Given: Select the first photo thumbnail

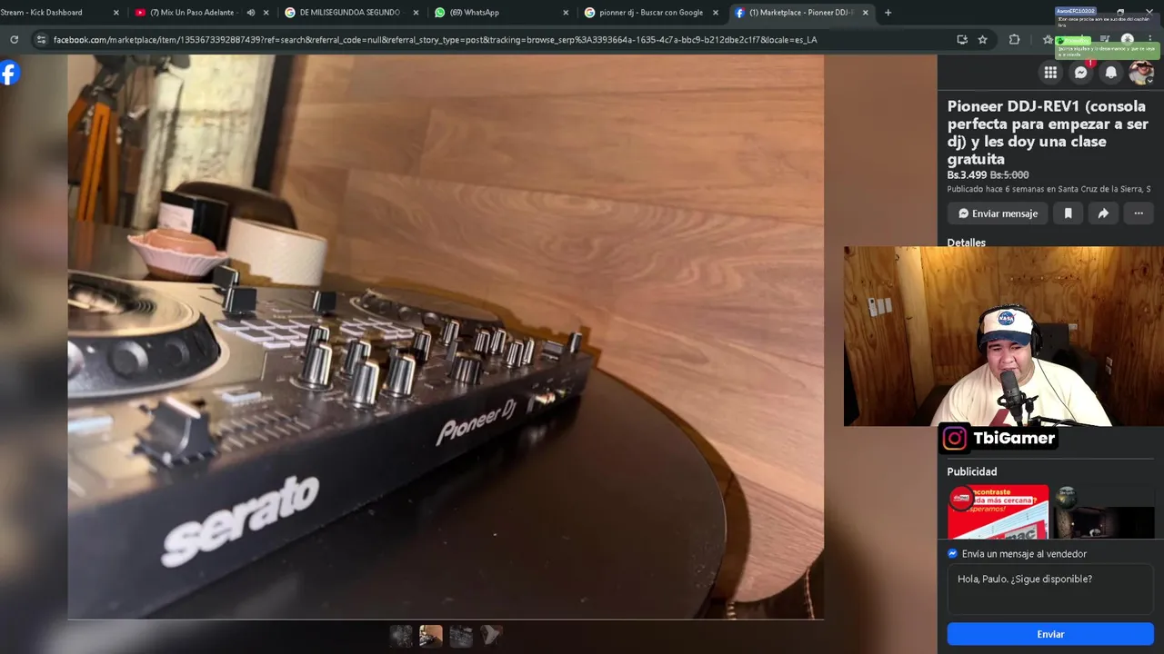Looking at the screenshot, I should click(401, 636).
